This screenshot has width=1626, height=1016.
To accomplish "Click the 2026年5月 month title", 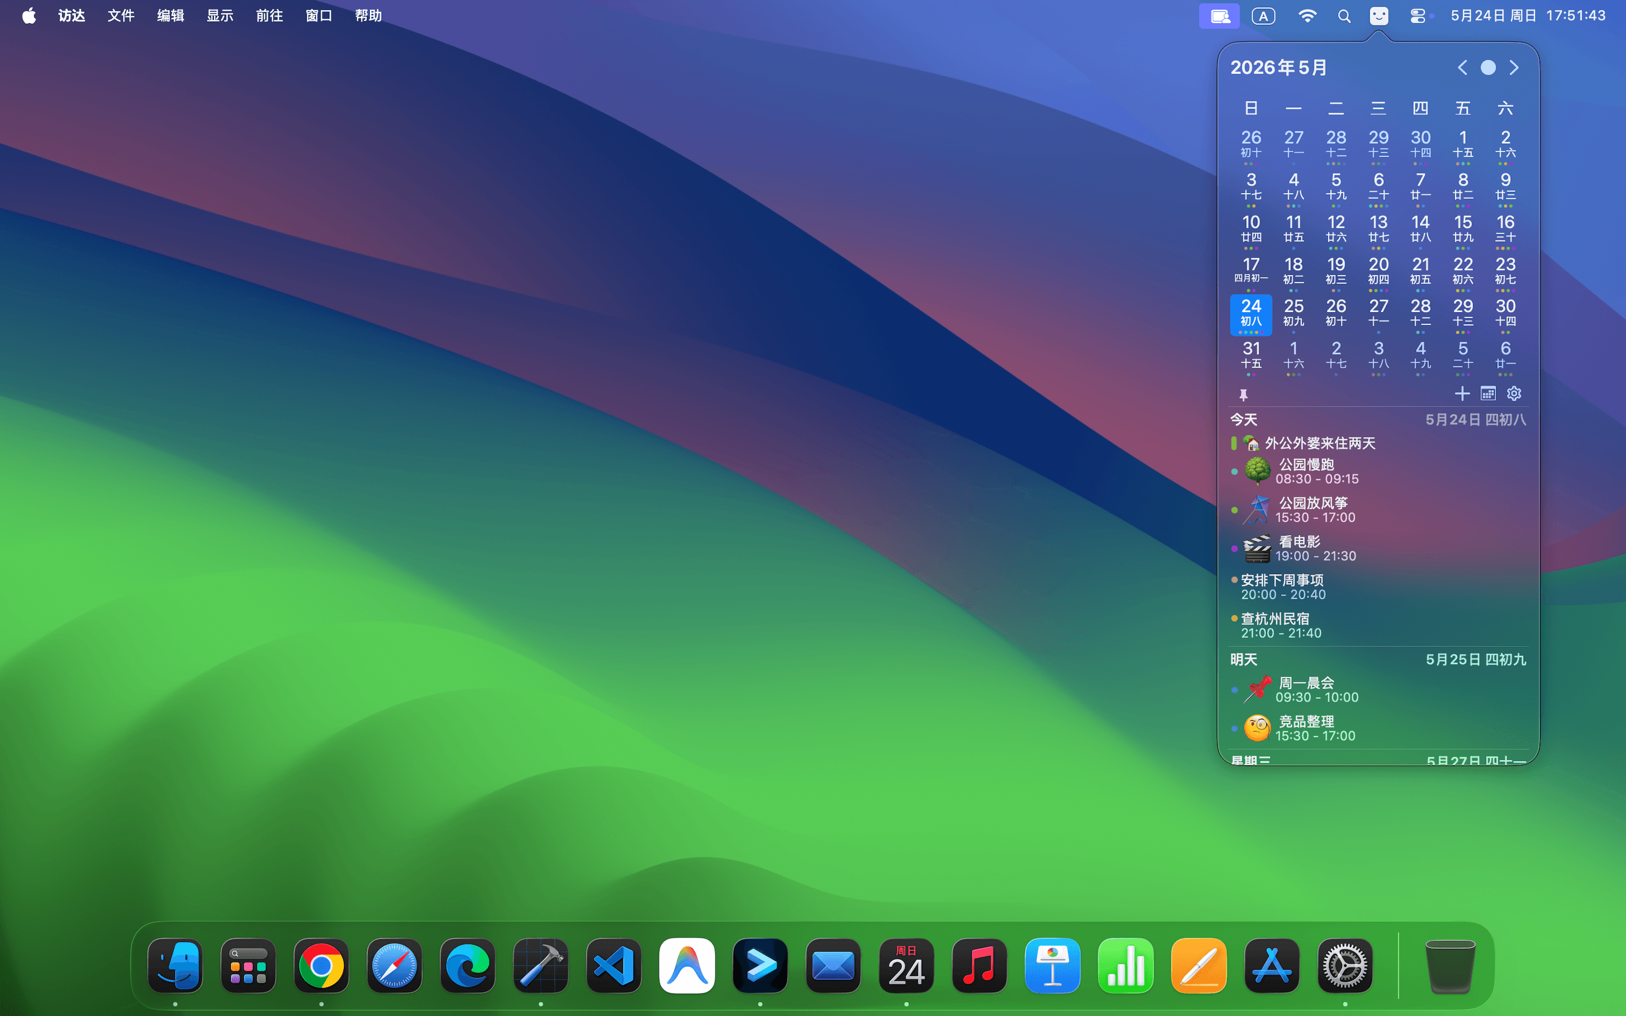I will tap(1279, 68).
